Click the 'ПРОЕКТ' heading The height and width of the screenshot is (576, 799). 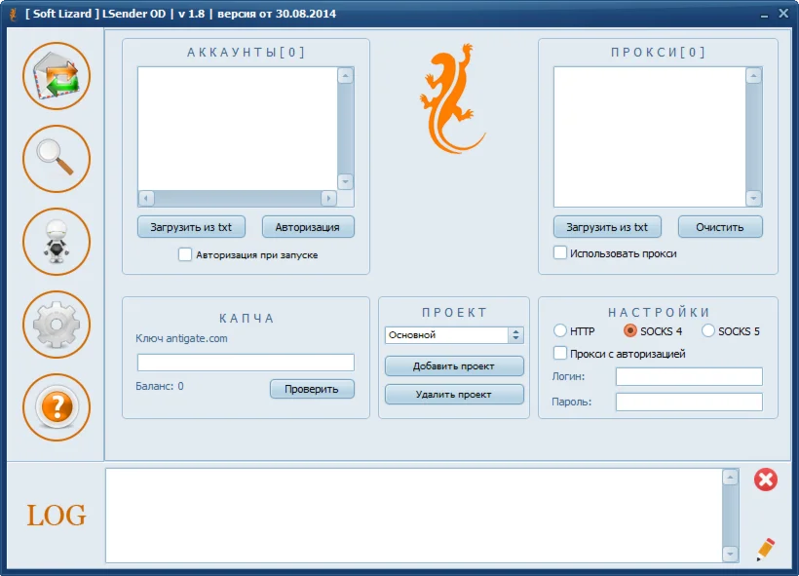(454, 313)
